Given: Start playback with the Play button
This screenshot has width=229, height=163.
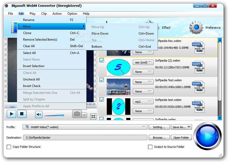Looking at the screenshot, I should [x=11, y=114].
